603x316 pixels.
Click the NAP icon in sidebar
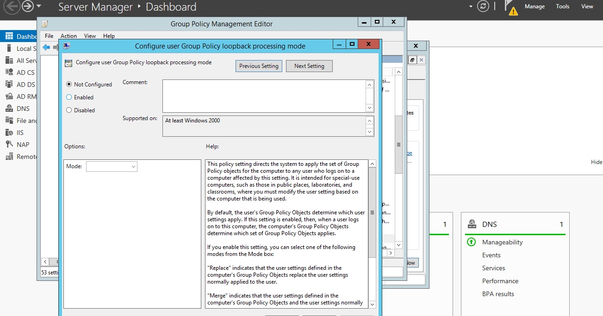pos(9,145)
